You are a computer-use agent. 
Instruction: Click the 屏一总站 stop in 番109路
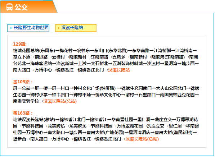[x=22, y=88]
